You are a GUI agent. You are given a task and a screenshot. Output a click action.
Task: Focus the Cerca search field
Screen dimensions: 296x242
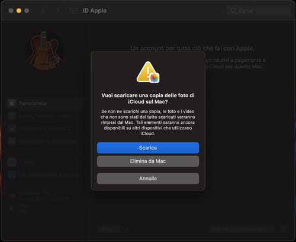[259, 11]
